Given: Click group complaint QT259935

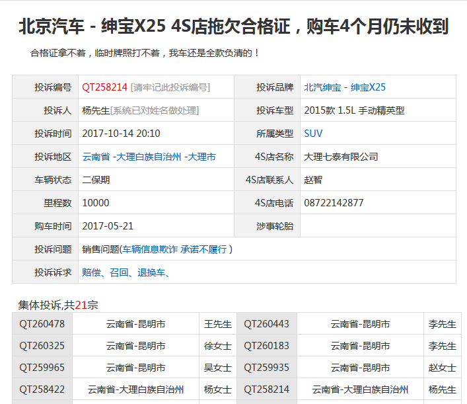Looking at the screenshot, I should (x=267, y=368).
